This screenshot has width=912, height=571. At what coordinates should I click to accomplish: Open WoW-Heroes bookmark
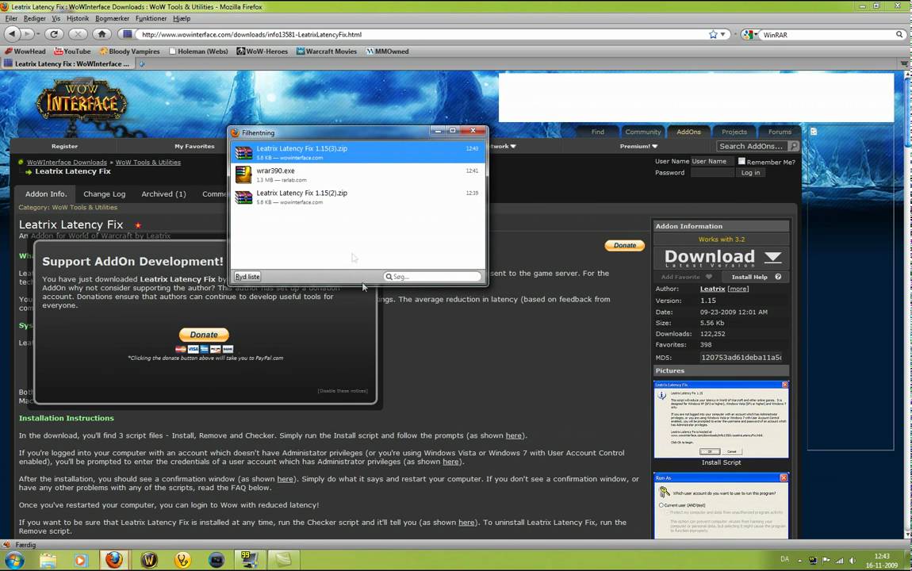point(262,52)
